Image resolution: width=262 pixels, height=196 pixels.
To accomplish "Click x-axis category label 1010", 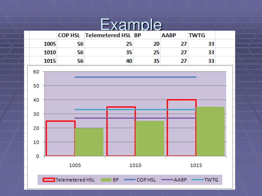I will [x=135, y=165].
